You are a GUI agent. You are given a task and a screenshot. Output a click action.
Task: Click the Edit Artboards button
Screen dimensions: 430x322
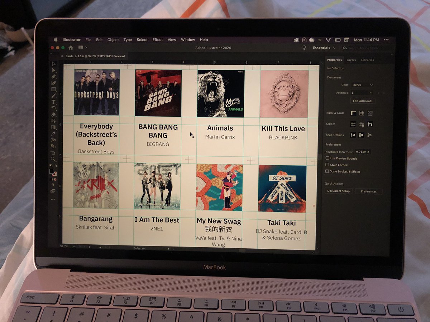click(x=363, y=101)
